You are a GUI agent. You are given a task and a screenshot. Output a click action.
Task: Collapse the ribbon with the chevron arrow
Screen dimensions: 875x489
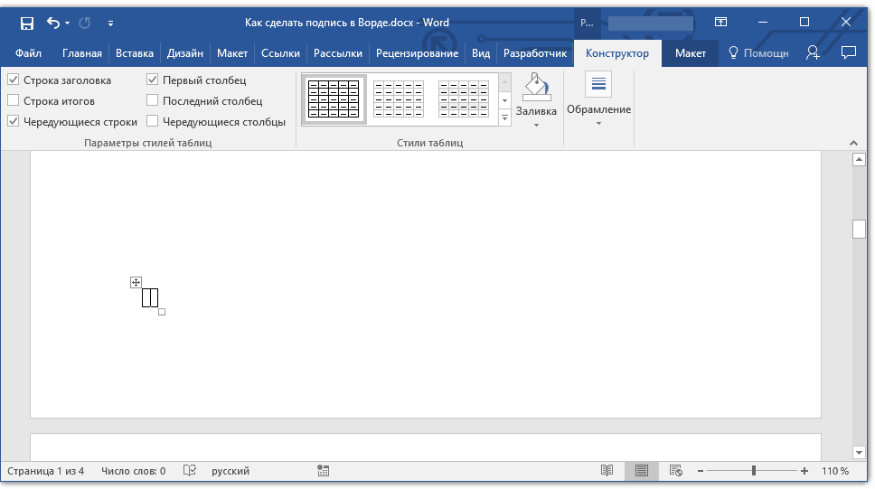[x=853, y=143]
